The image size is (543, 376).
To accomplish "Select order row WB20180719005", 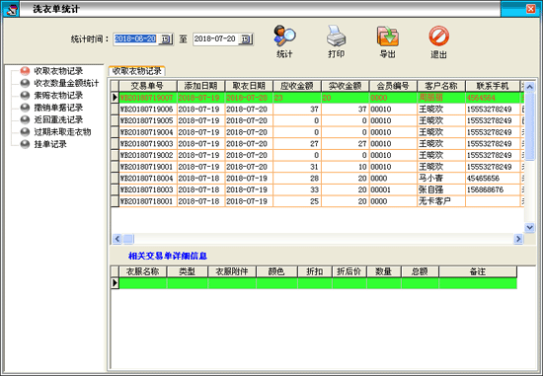I will click(317, 120).
